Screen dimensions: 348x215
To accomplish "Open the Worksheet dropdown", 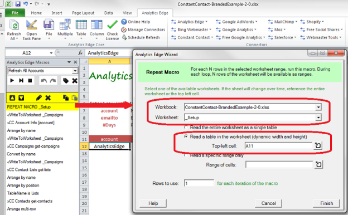I will [318, 118].
